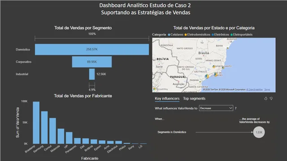The height and width of the screenshot is (161, 287).
Task: Click the 'Sum of ValorVenda' axis title
Action: click(17, 123)
